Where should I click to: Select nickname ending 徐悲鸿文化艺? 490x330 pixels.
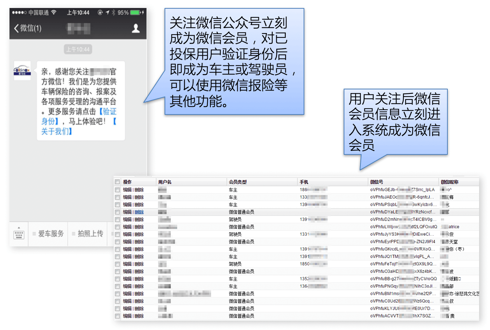pos(460,294)
